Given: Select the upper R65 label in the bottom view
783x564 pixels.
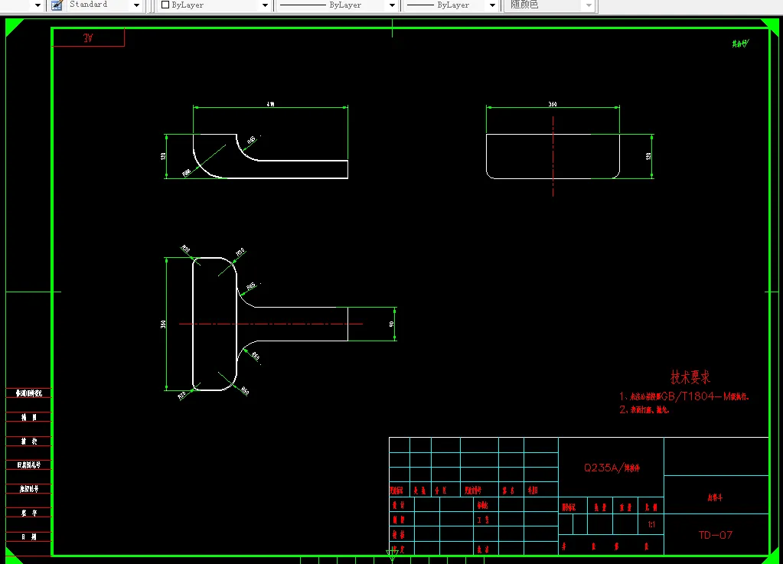Looking at the screenshot, I should pyautogui.click(x=251, y=286).
